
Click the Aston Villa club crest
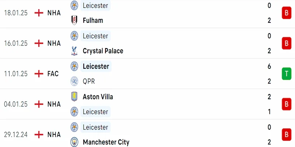(75, 97)
